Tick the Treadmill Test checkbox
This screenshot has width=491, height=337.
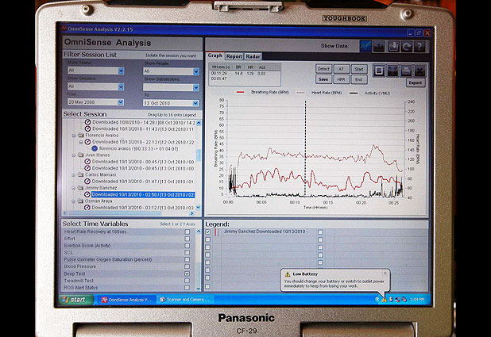click(x=187, y=281)
